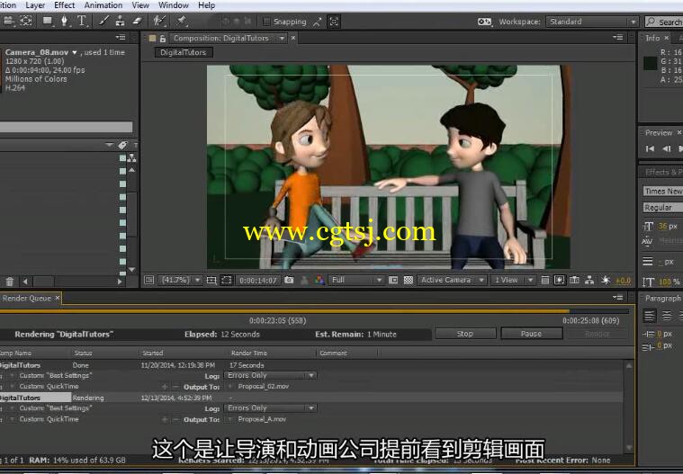Close the Render Queue tab
683x474 pixels.
pyautogui.click(x=58, y=298)
